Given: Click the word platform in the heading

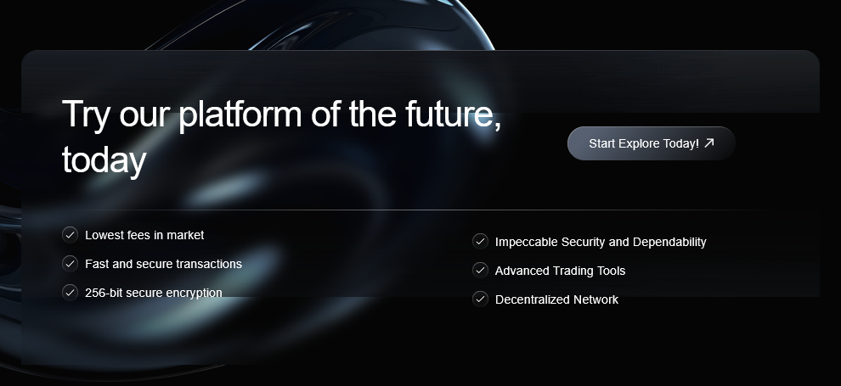Looking at the screenshot, I should click(x=240, y=115).
